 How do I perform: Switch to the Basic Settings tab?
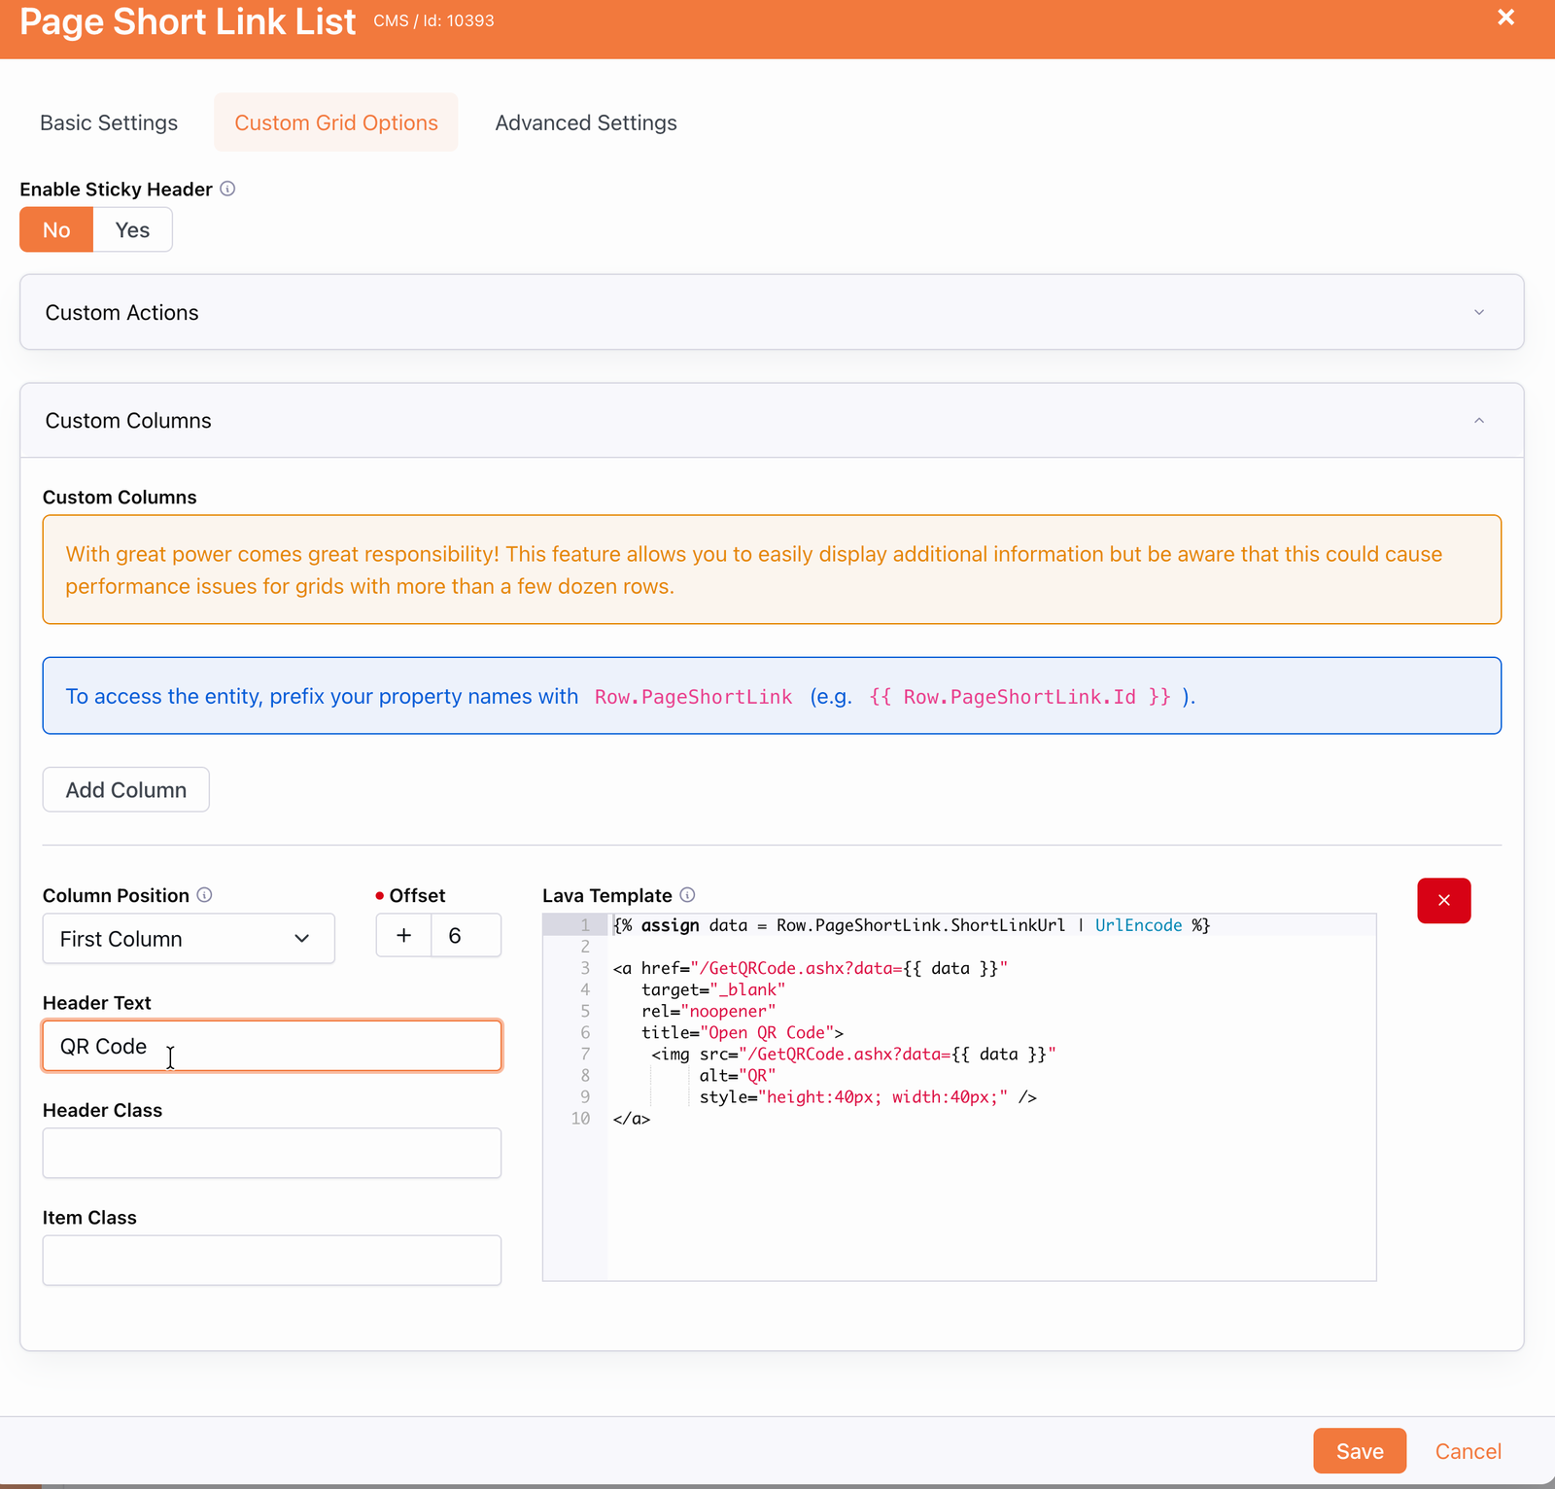coord(109,123)
